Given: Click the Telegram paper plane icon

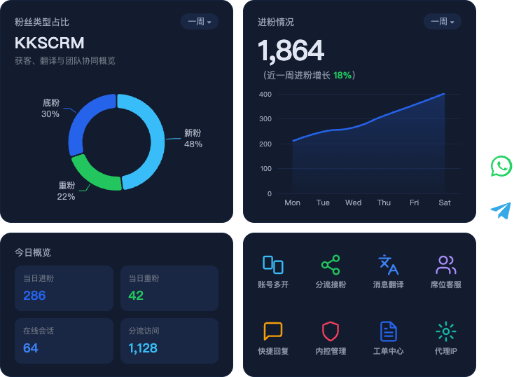Looking at the screenshot, I should coord(501,210).
